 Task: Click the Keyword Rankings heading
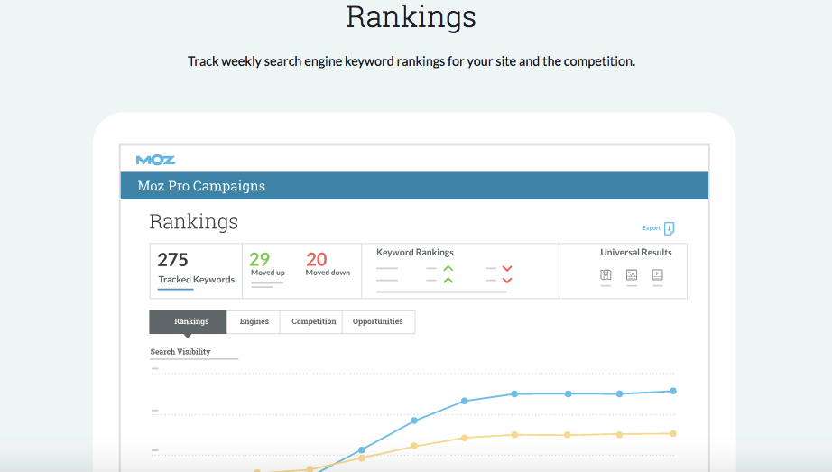[415, 252]
